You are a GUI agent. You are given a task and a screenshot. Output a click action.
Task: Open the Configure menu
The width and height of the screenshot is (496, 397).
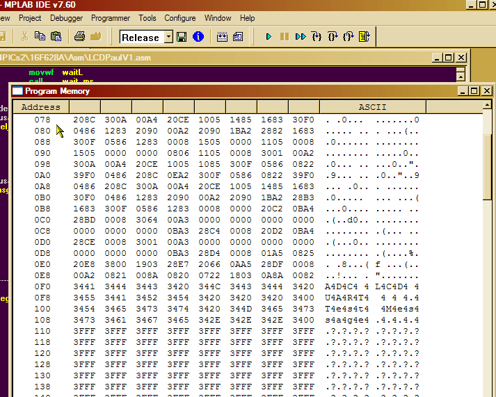[x=180, y=18]
